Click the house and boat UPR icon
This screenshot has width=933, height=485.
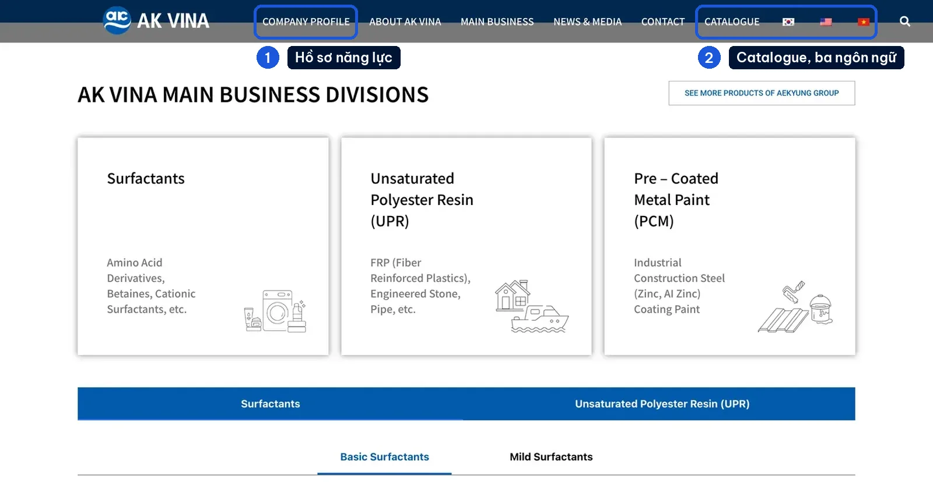pyautogui.click(x=531, y=306)
